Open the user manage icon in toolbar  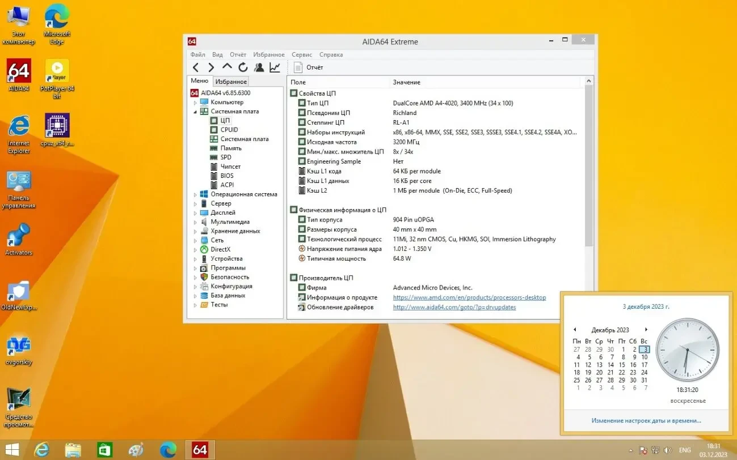coord(259,67)
